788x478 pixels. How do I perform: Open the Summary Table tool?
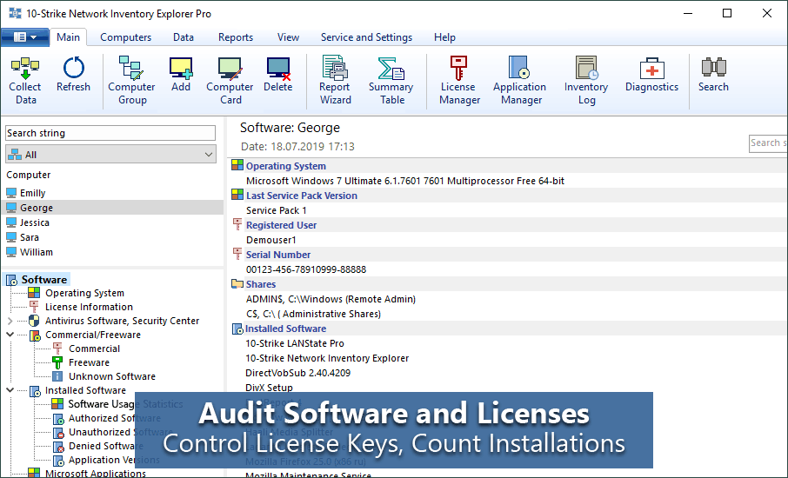(x=391, y=70)
